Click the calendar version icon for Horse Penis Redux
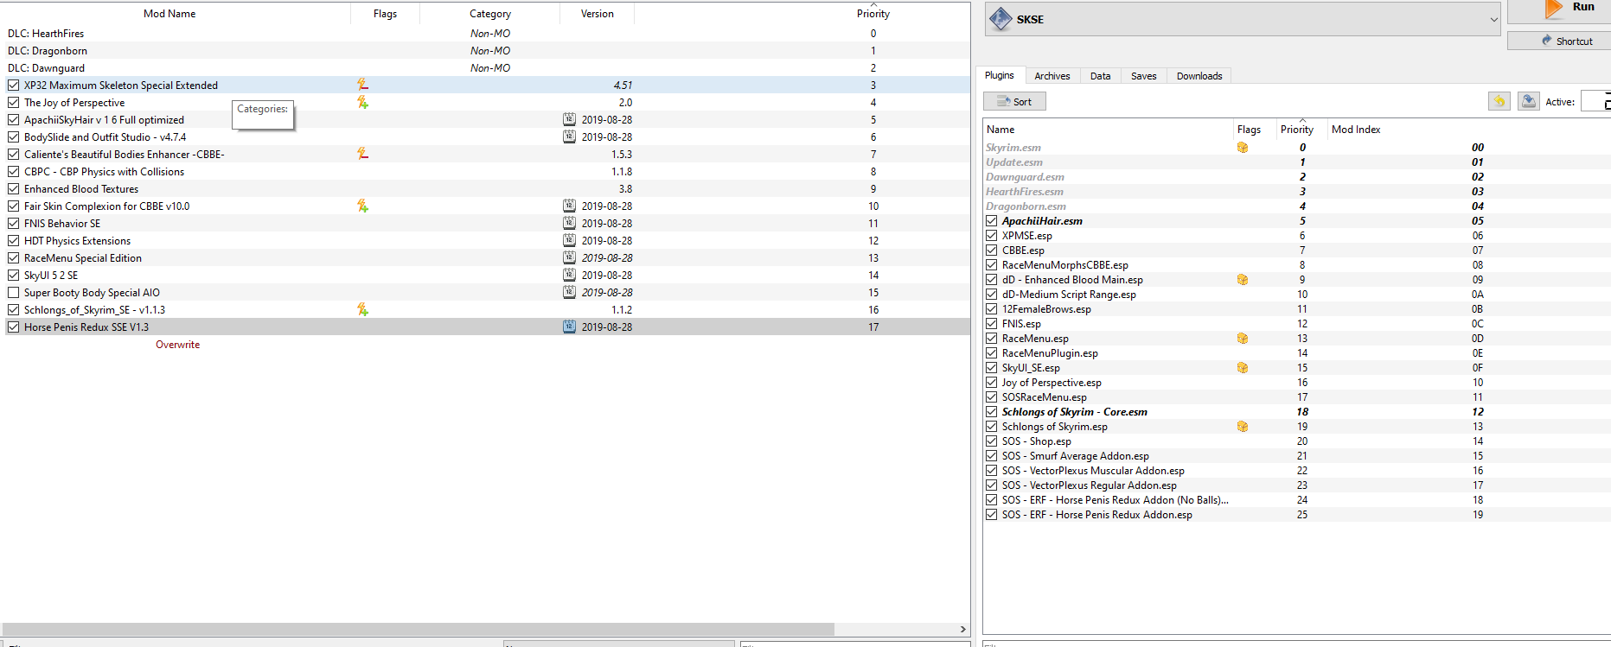This screenshot has width=1611, height=647. coord(569,327)
